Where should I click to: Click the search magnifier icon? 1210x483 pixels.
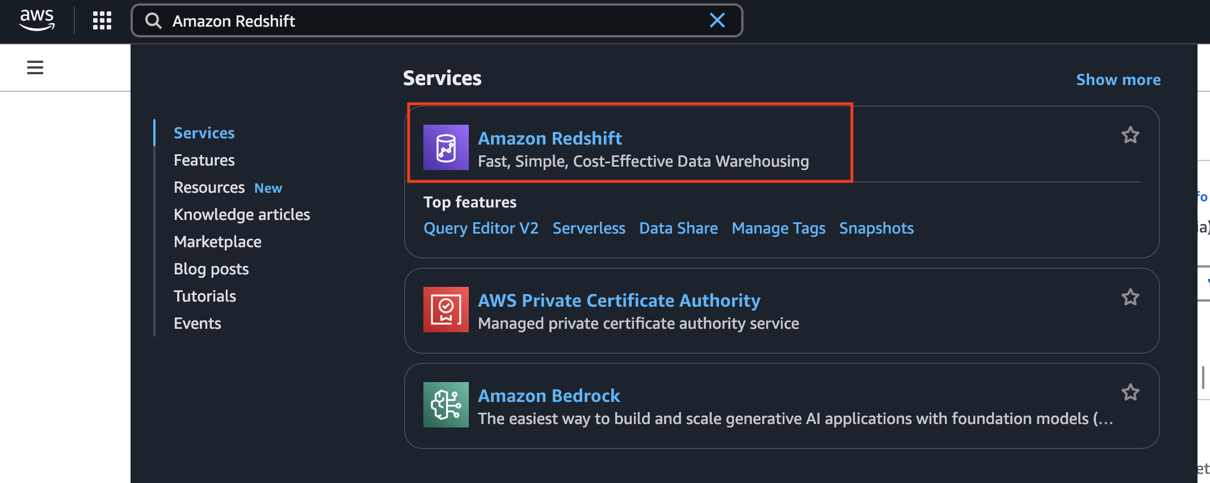coord(153,21)
